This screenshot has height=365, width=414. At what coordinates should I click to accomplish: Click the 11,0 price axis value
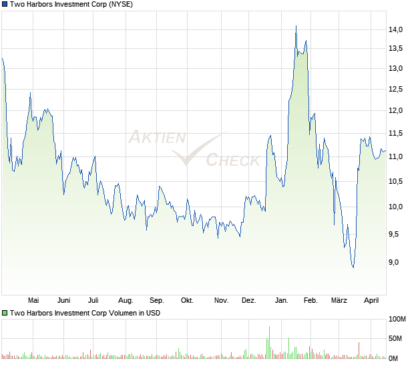[395, 156]
